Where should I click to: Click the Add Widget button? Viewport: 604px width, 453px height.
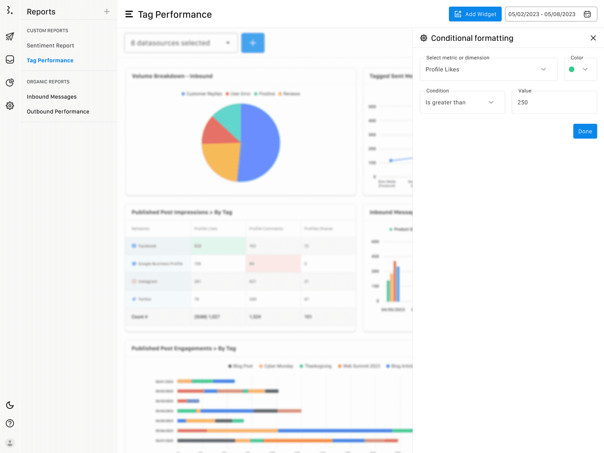475,14
